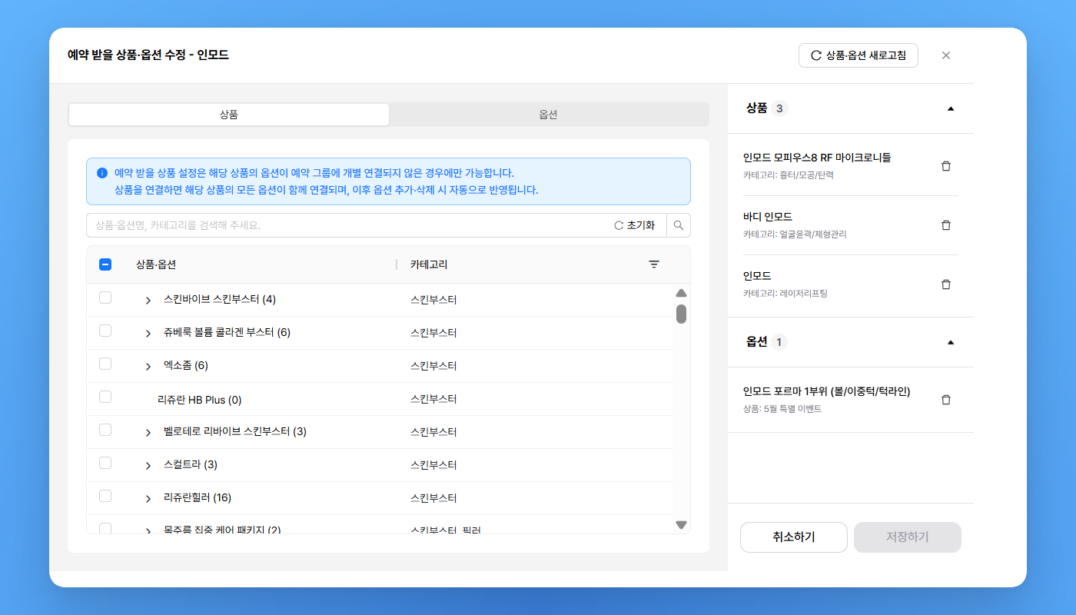
Task: Click 인모드 포르마 1부위 option name
Action: 827,391
